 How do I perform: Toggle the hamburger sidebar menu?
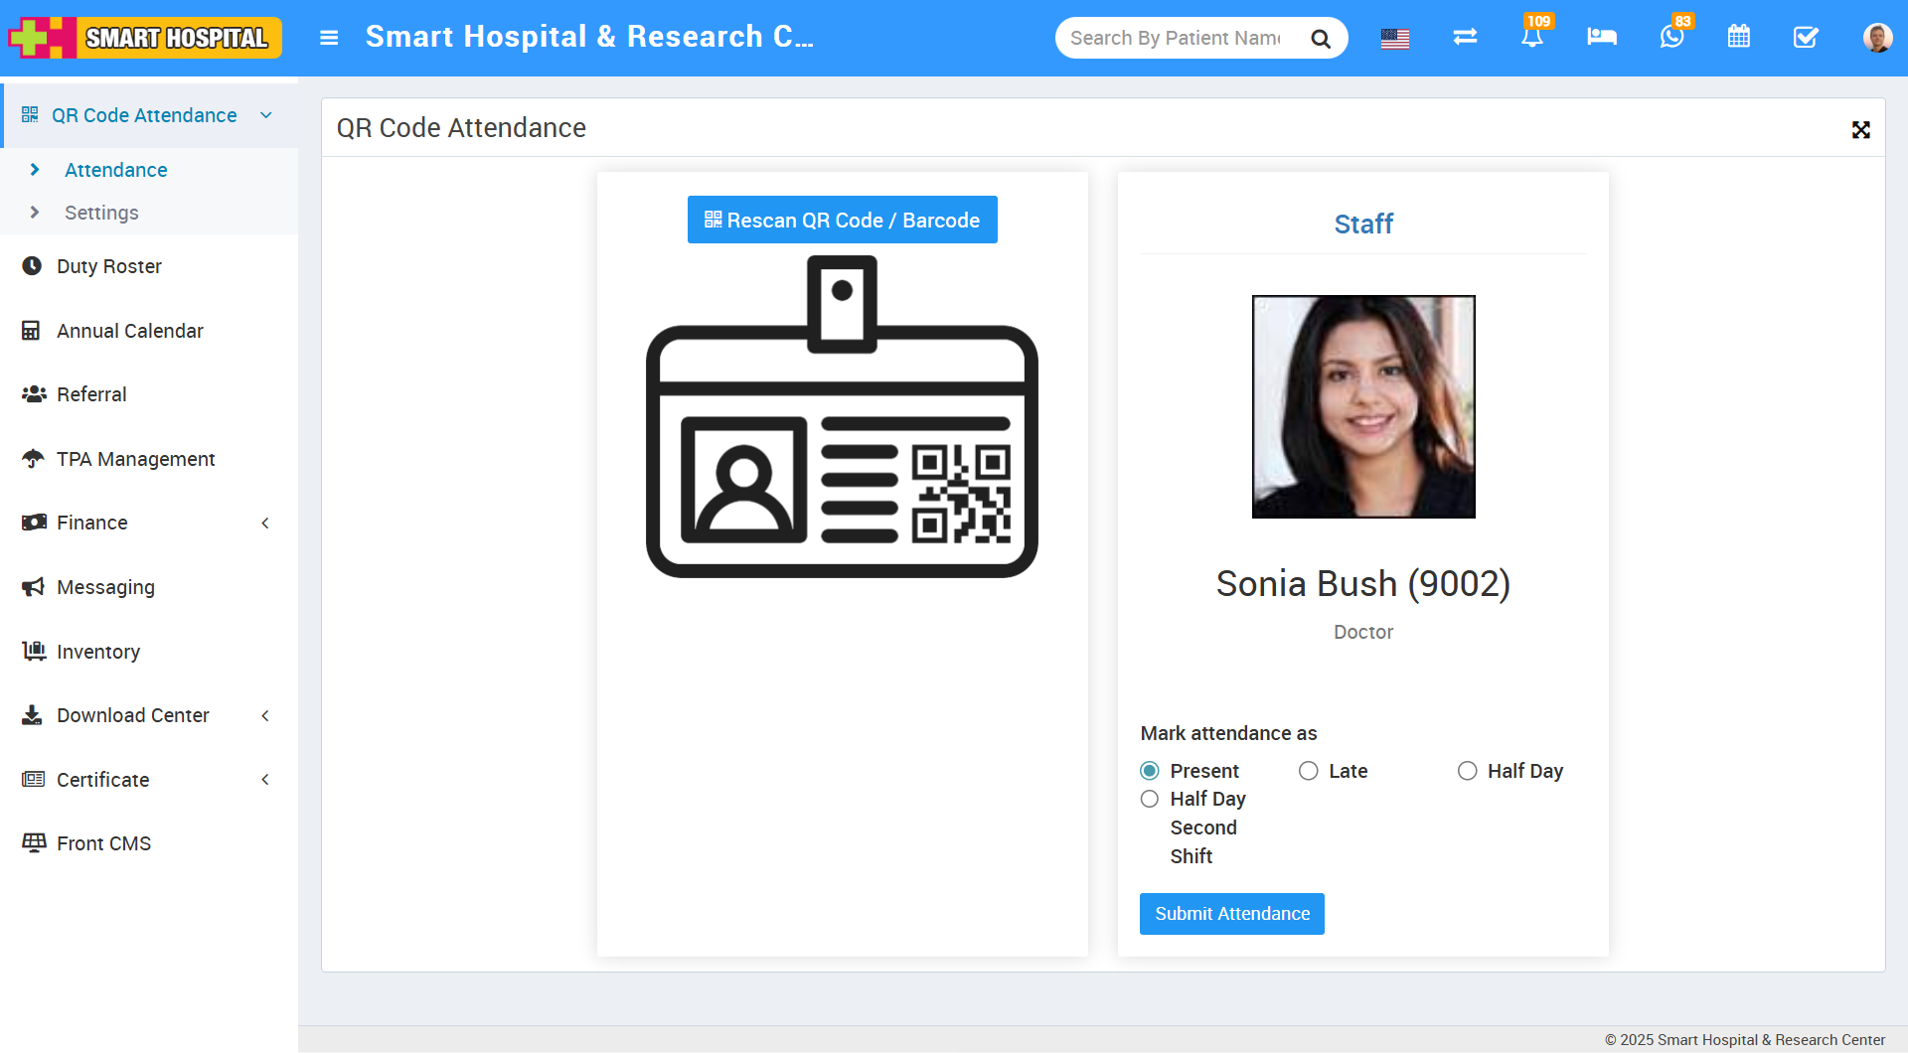(329, 38)
